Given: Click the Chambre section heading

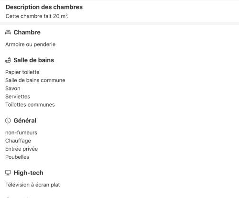Looking at the screenshot, I should point(27,33).
